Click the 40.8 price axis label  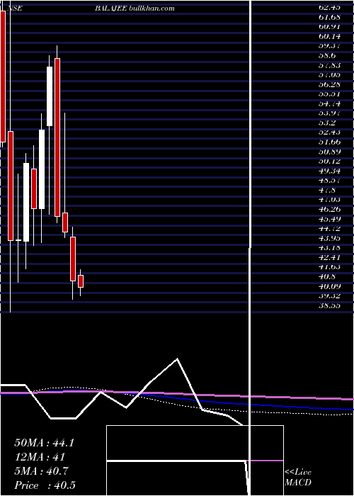327,276
